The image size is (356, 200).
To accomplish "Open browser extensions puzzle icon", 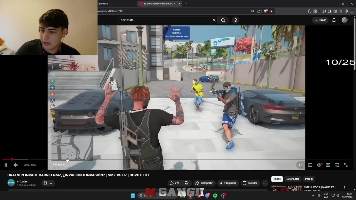I will (310, 11).
